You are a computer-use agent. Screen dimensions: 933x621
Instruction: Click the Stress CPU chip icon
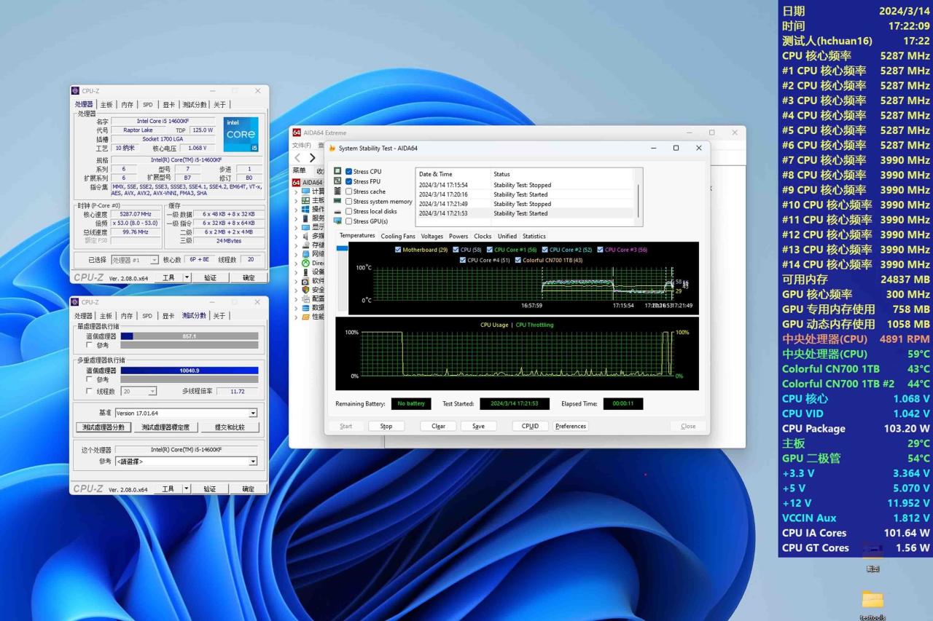click(x=337, y=171)
